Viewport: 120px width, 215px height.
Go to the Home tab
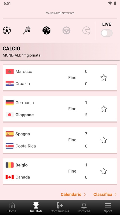[12, 207]
